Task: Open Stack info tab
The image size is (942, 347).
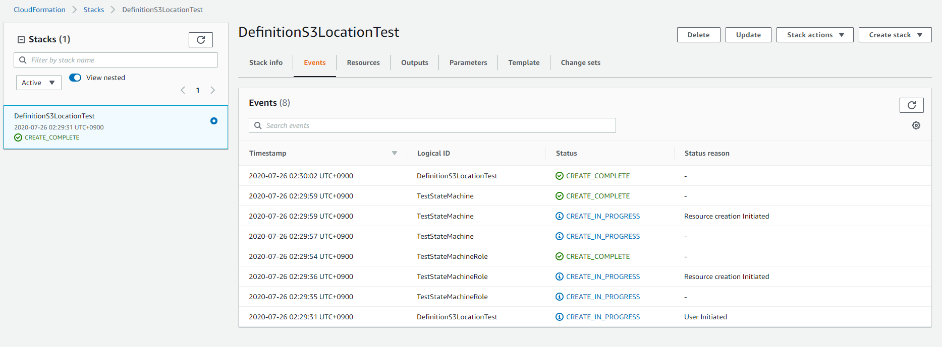Action: [266, 62]
